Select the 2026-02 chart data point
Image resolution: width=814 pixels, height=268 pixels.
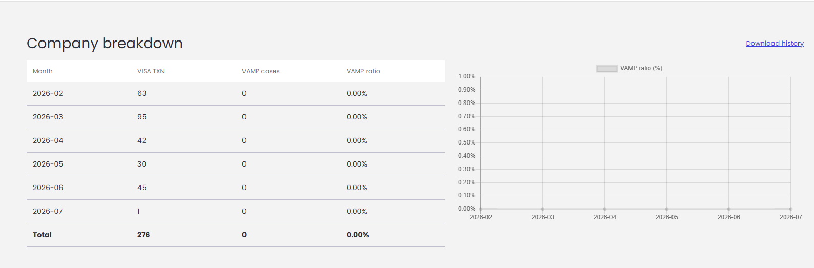(481, 209)
